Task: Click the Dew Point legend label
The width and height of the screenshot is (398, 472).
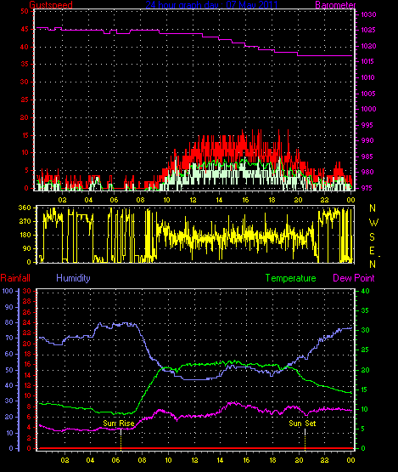Action: click(354, 278)
